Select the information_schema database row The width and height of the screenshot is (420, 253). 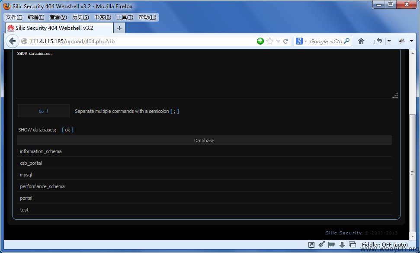click(x=204, y=151)
